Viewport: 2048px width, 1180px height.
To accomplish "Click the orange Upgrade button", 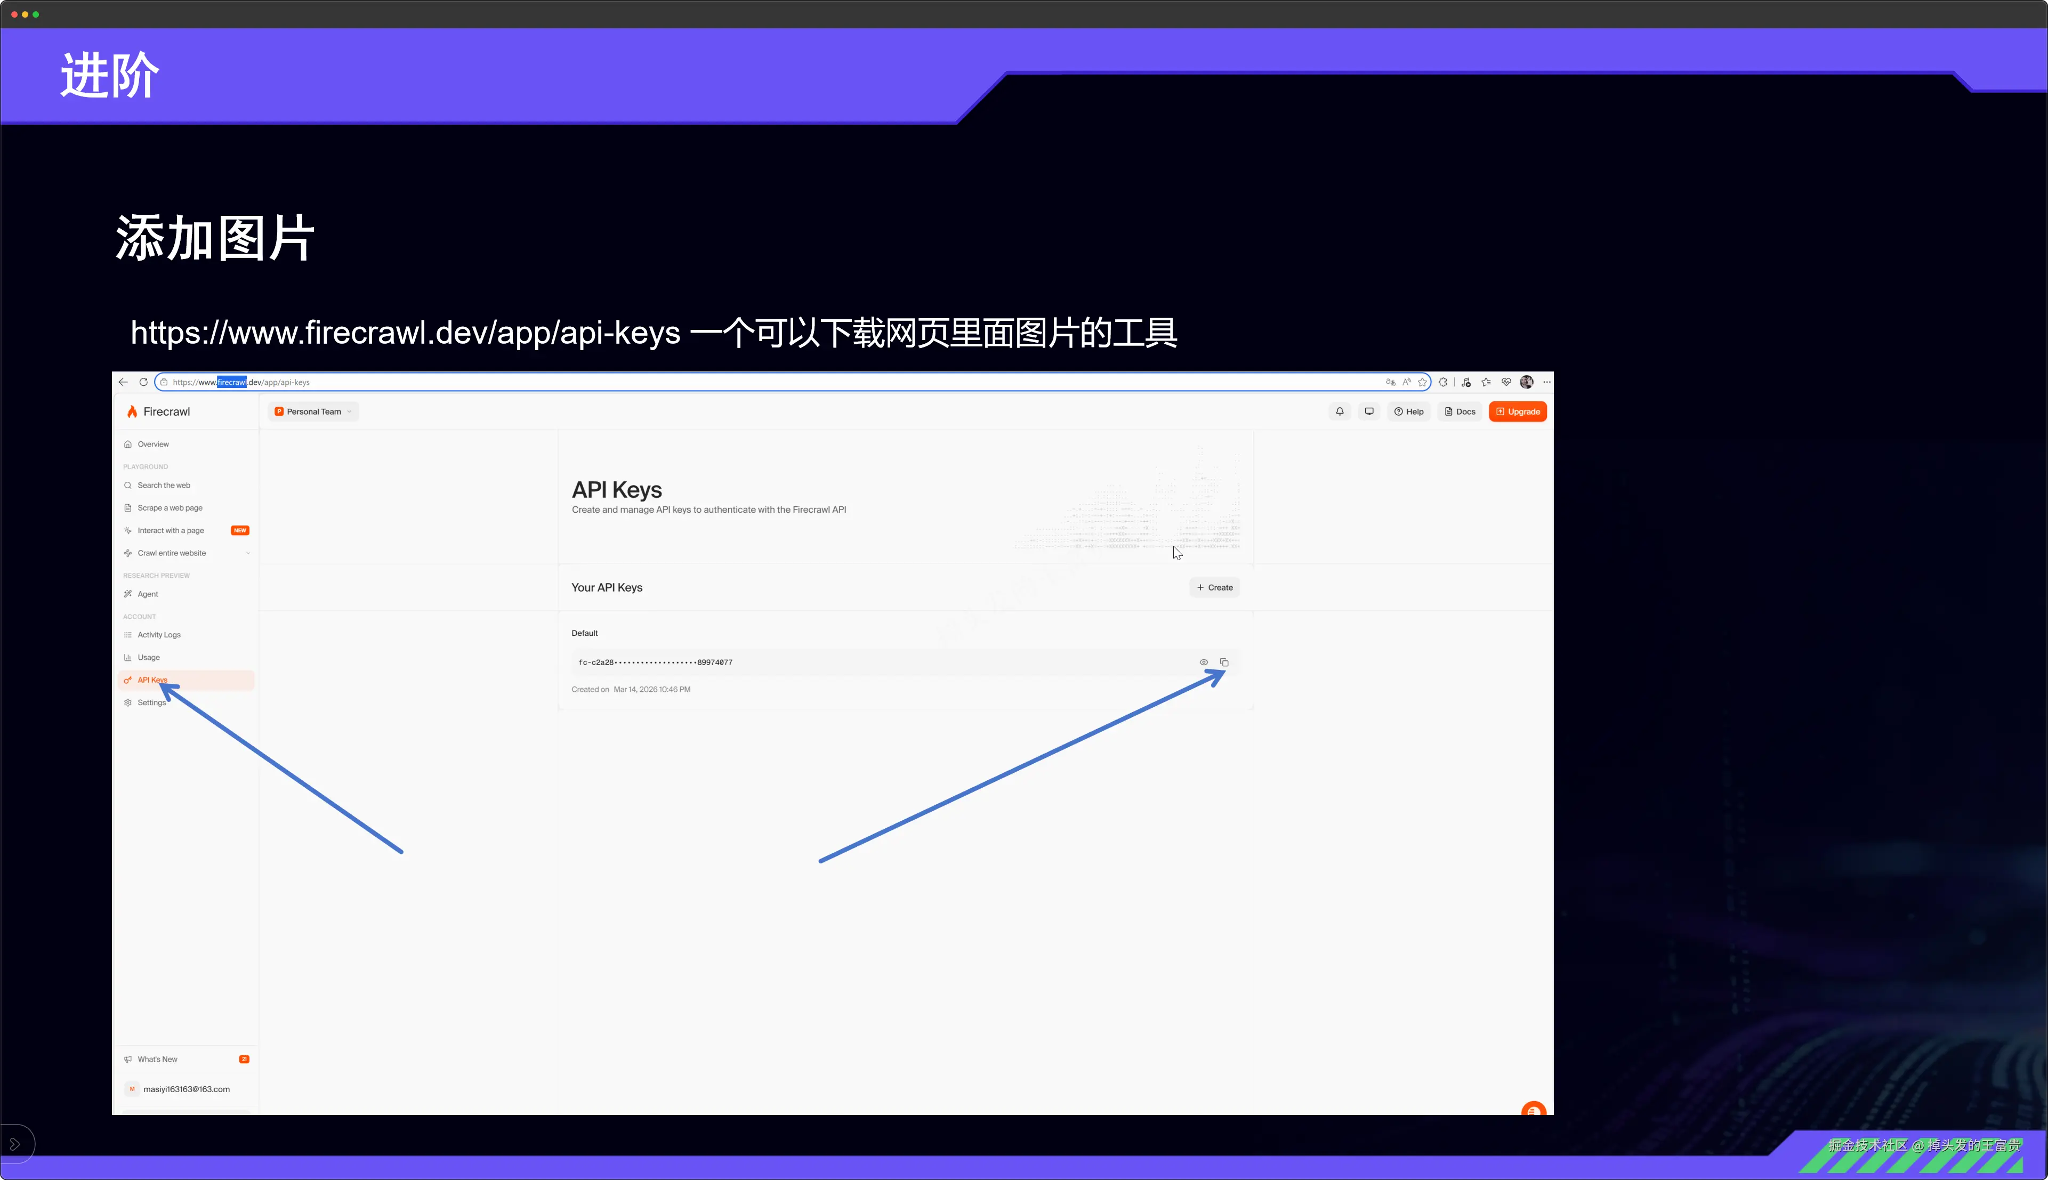I will [x=1517, y=411].
